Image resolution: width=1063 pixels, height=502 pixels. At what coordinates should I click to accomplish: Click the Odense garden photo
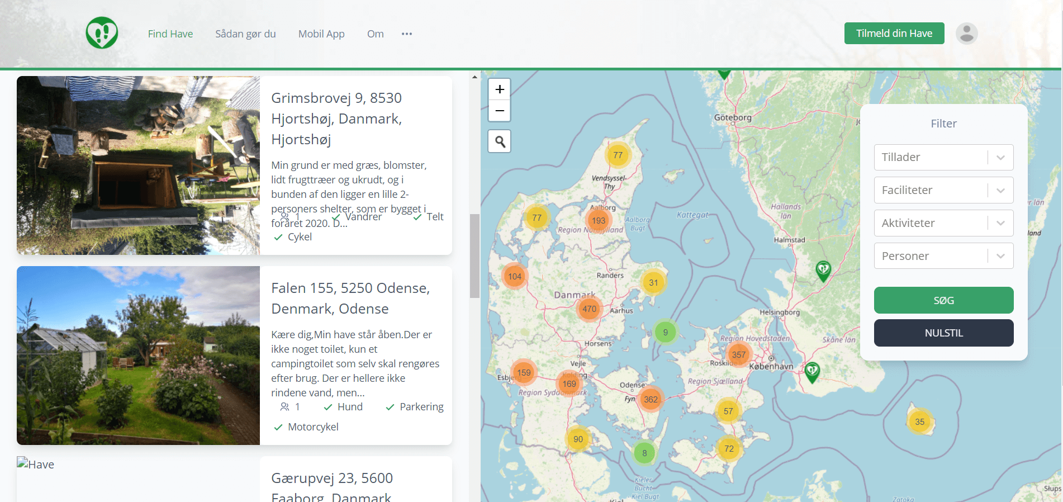[138, 356]
